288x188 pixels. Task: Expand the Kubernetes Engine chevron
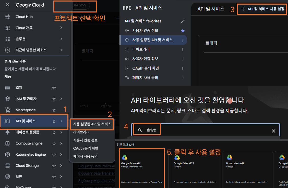point(61,155)
